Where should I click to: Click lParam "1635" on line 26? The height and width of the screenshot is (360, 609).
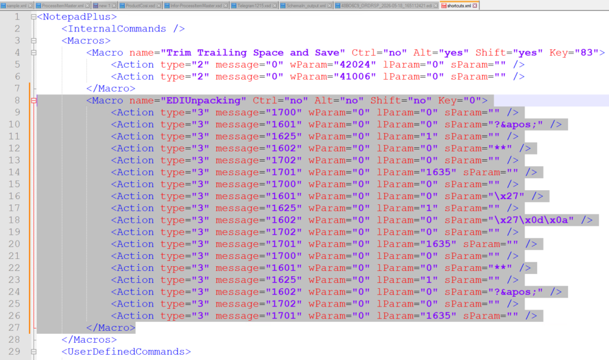(x=438, y=316)
